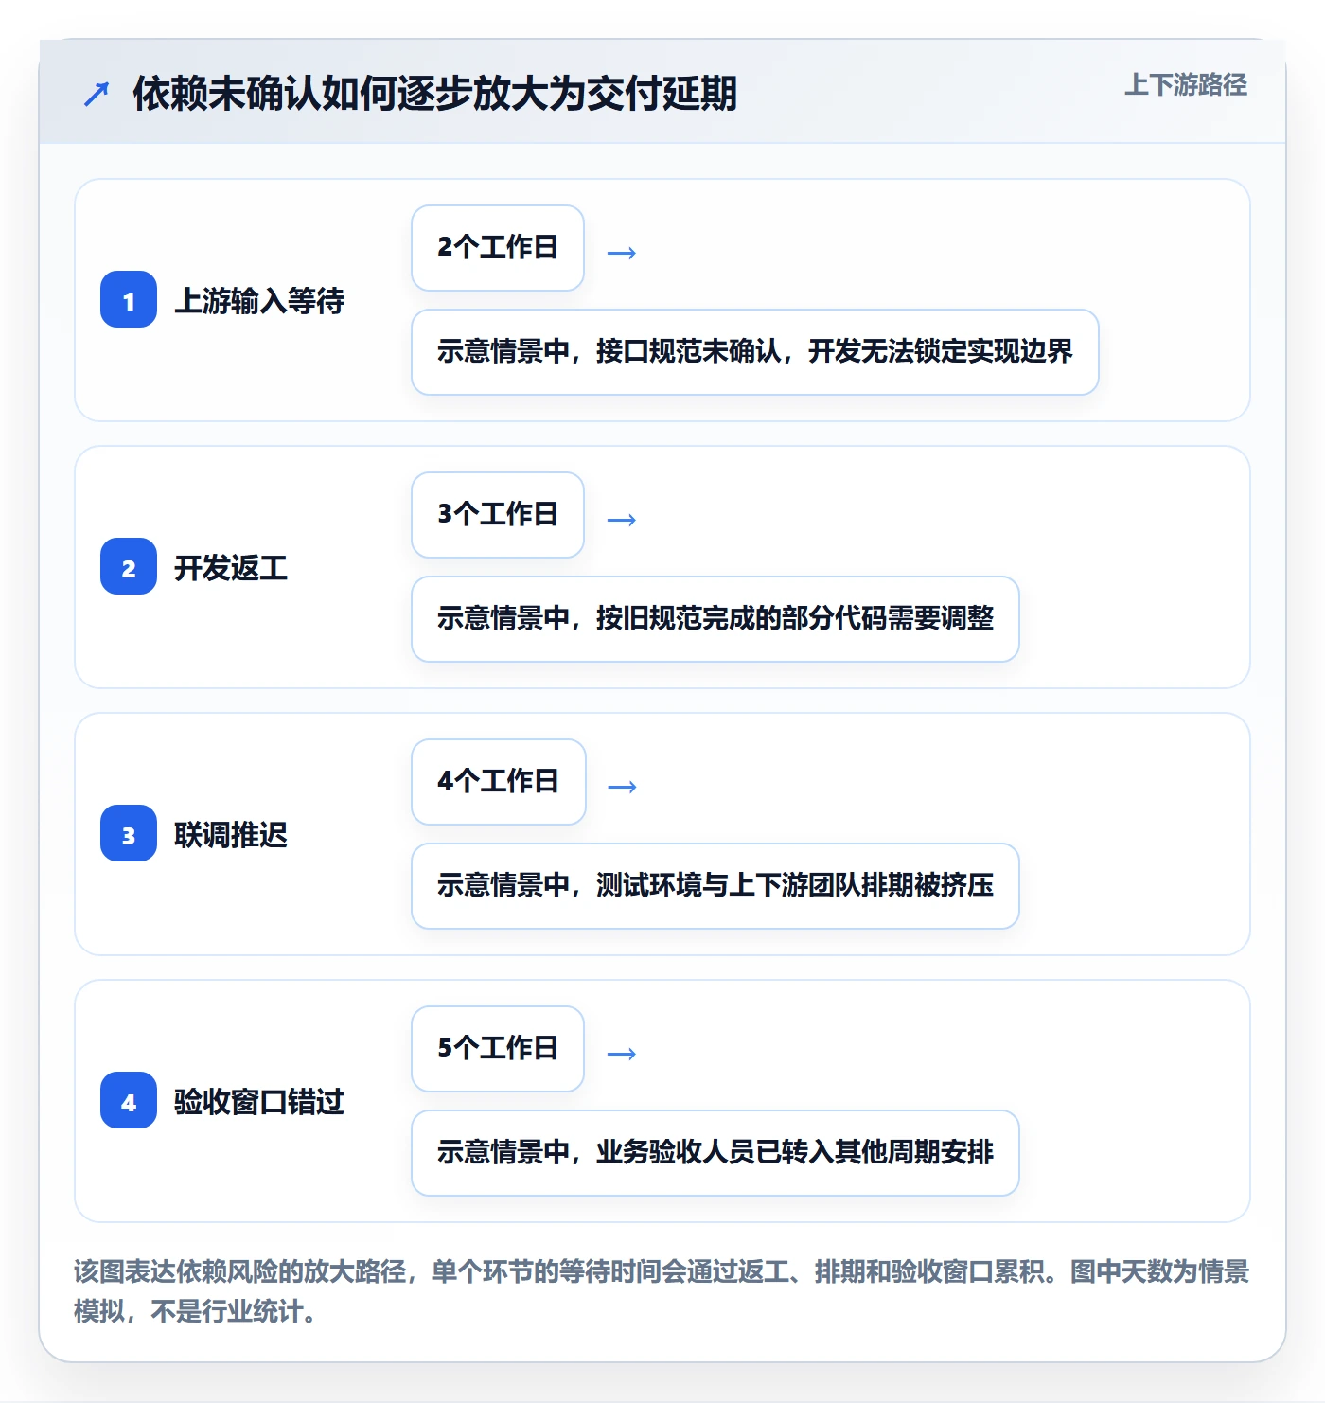Image resolution: width=1325 pixels, height=1403 pixels.
Task: Click the 3个工作日 box
Action: point(498,515)
